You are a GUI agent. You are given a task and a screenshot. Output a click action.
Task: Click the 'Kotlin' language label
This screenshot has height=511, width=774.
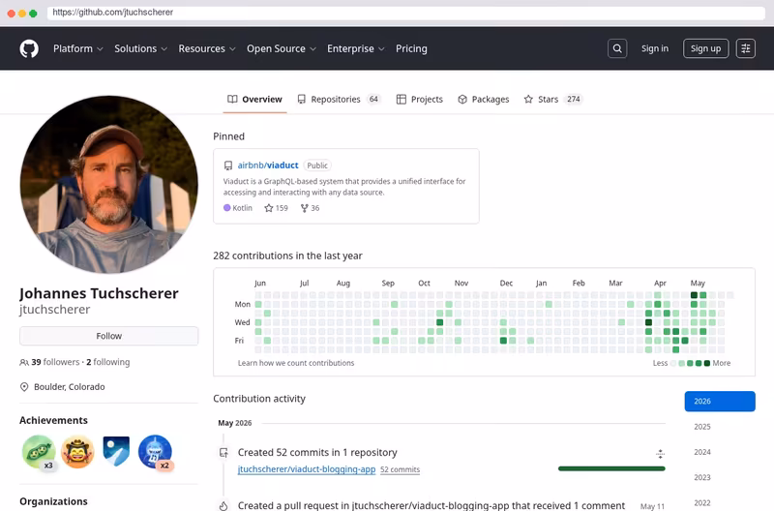[x=243, y=208]
